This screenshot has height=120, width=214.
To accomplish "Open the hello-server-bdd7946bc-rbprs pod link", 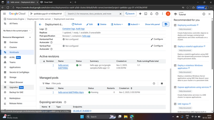I will tap(71, 92).
